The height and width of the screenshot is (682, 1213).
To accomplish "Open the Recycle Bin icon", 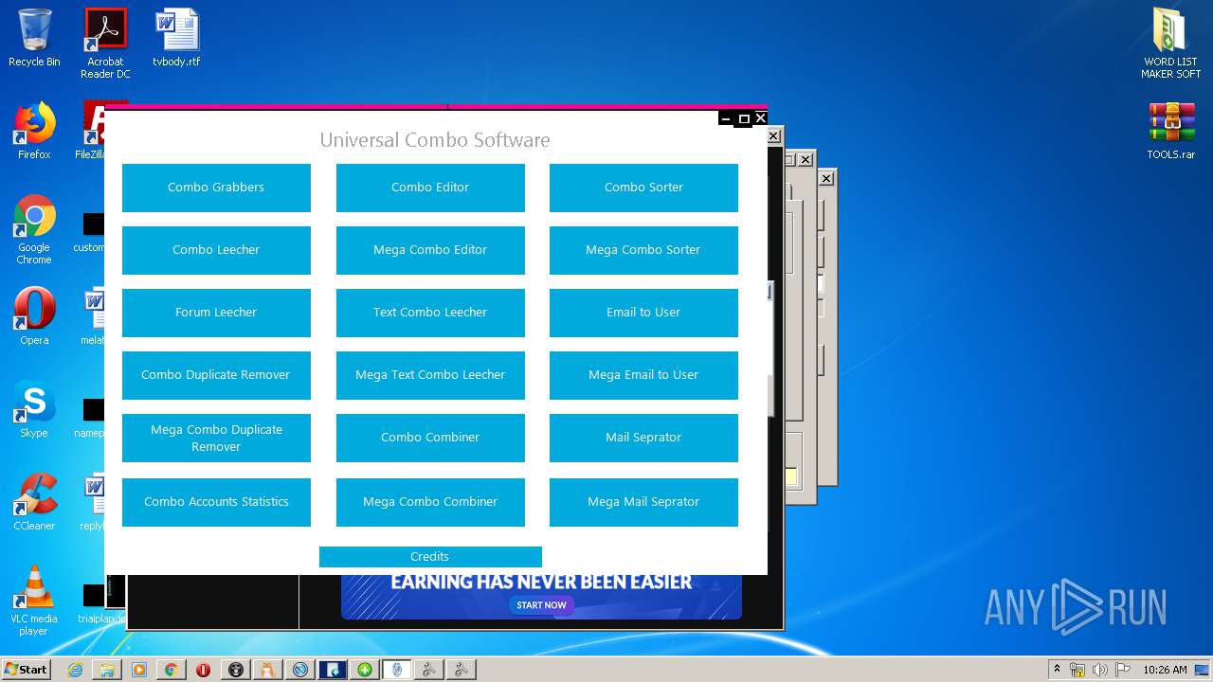I will (x=34, y=38).
